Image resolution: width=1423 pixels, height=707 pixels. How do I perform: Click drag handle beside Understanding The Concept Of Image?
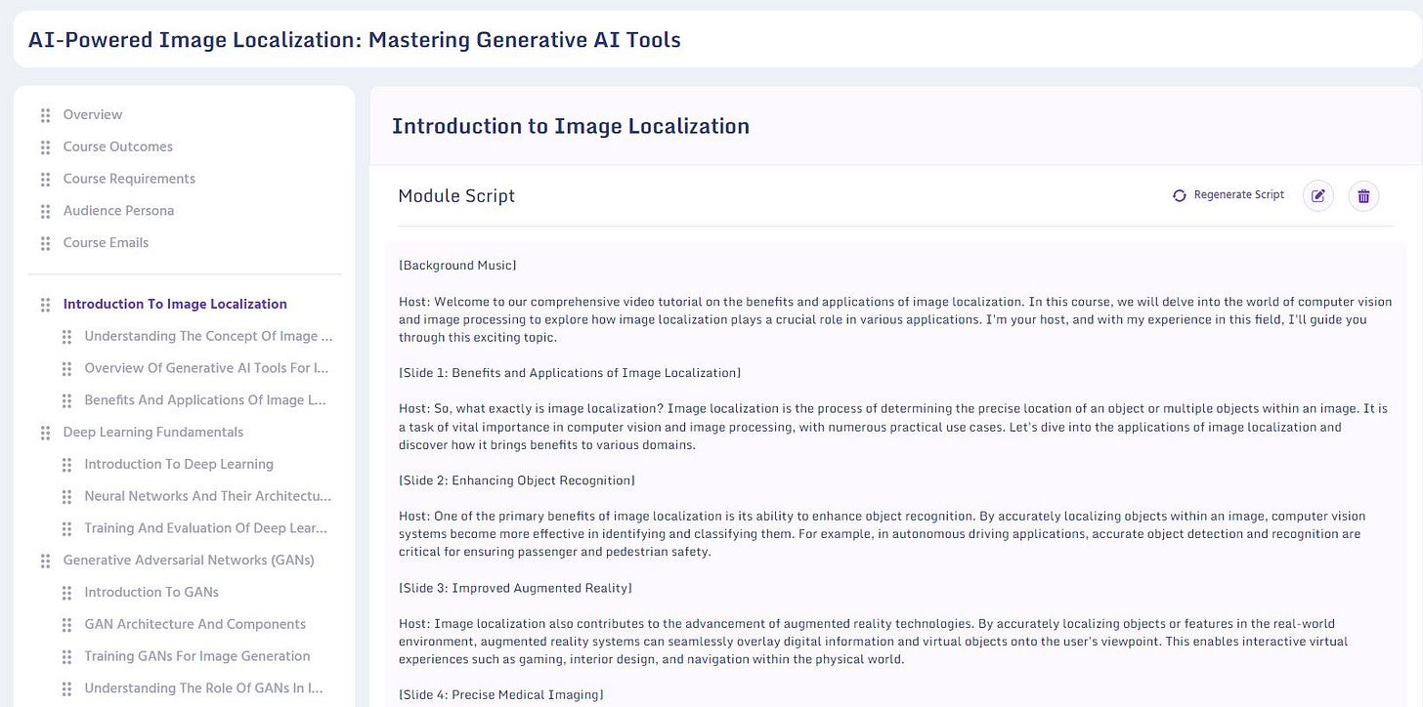66,337
